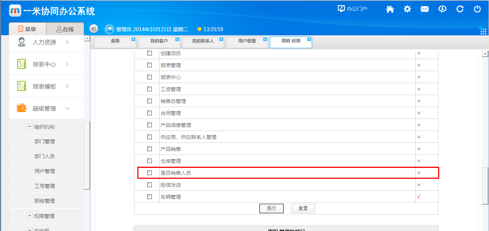Open 用户管理 in sidebar tree
The height and width of the screenshot is (231, 489).
[45, 171]
